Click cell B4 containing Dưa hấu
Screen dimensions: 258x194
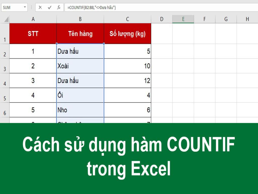pos(80,81)
